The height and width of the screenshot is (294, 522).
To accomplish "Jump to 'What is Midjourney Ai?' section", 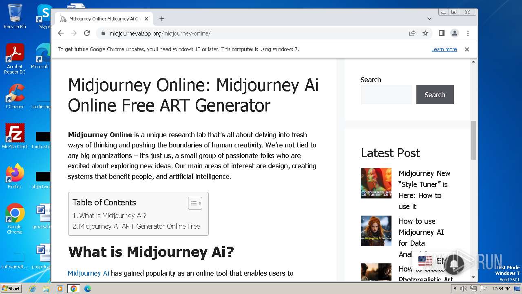I will 113,216.
